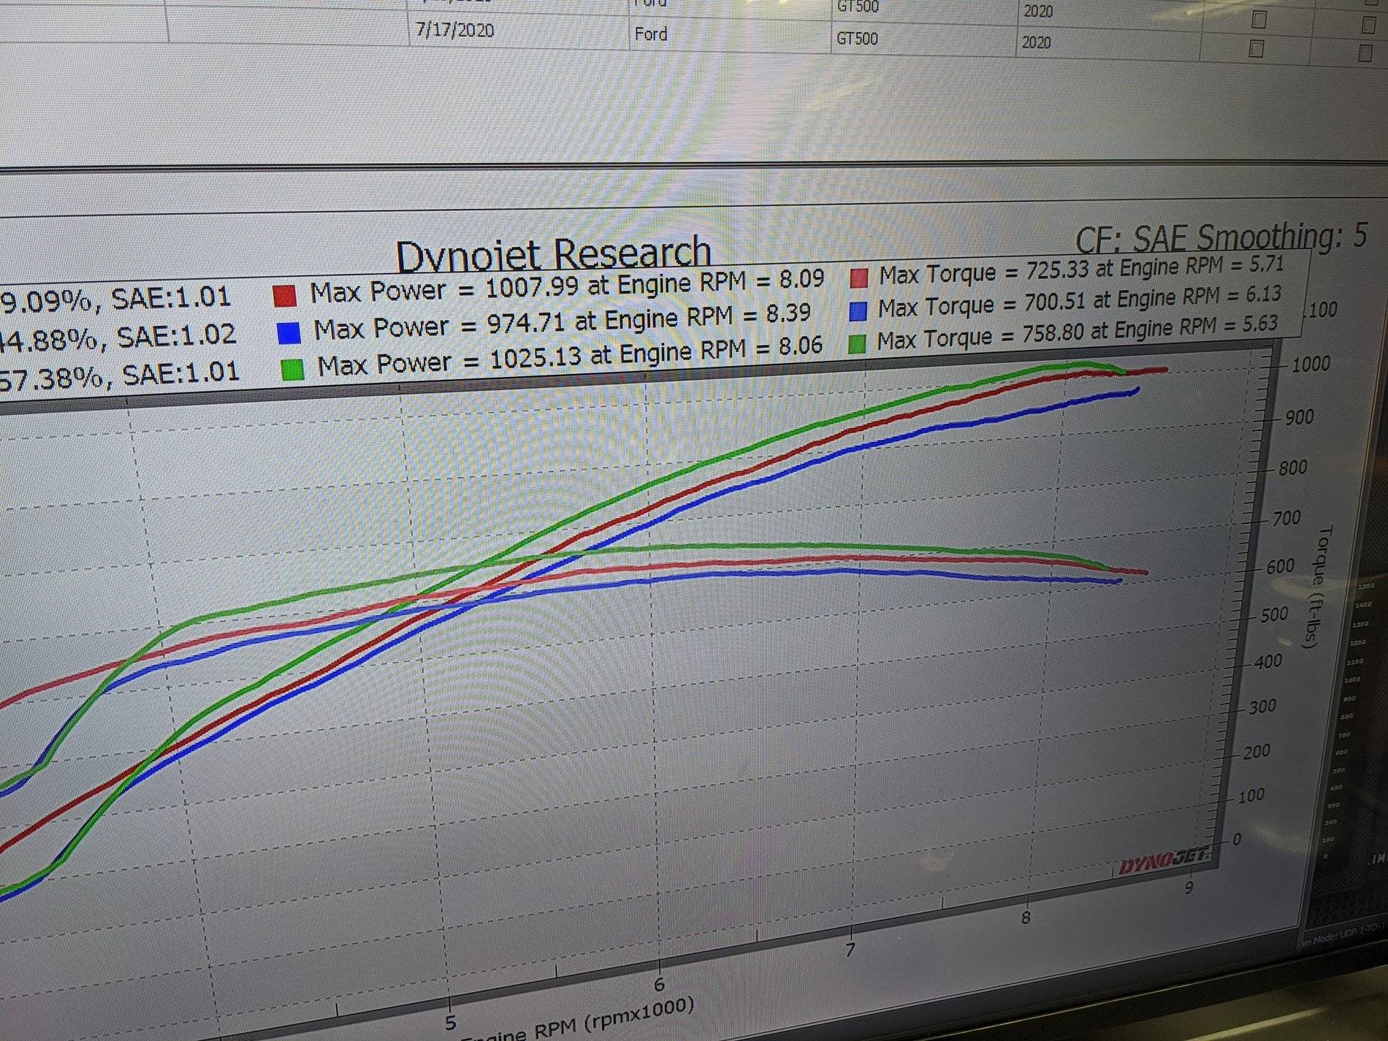This screenshot has height=1041, width=1388.
Task: Click the 1000 tick on the torque axis
Action: pyautogui.click(x=1311, y=365)
